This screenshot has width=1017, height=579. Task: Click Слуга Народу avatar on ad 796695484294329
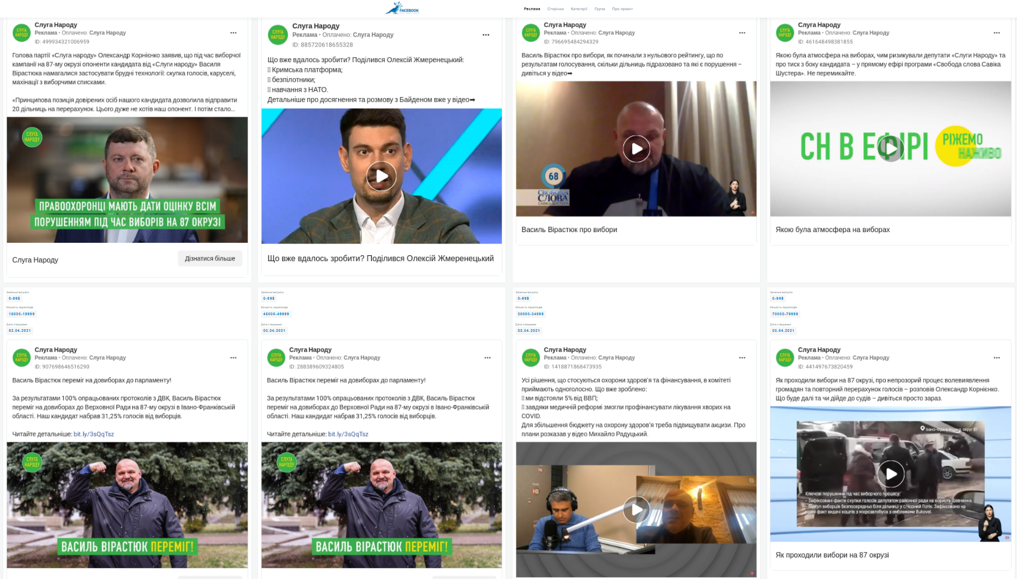click(530, 33)
